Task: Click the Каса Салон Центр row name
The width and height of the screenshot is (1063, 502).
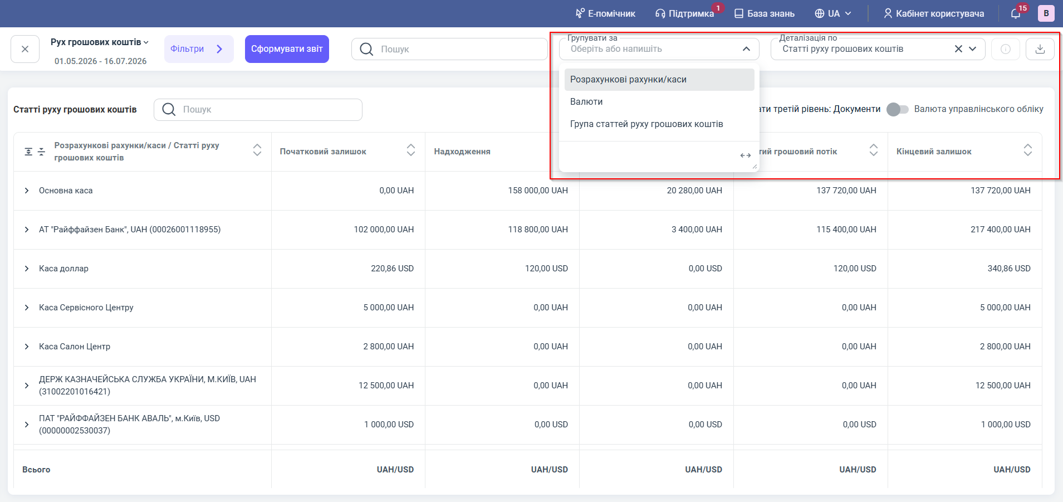Action: pyautogui.click(x=75, y=347)
